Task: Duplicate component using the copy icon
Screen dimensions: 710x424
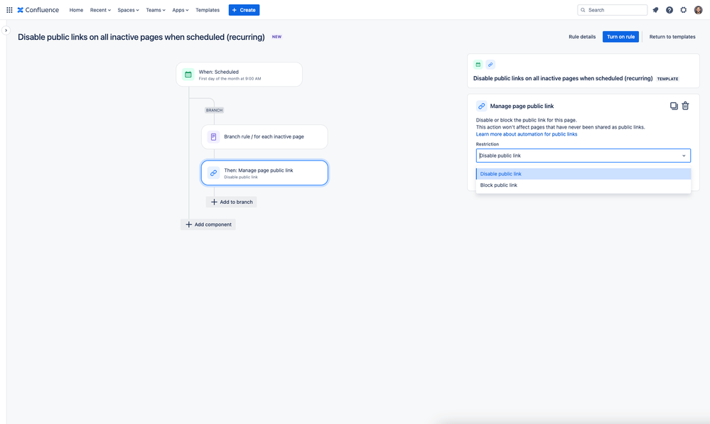Action: click(674, 106)
